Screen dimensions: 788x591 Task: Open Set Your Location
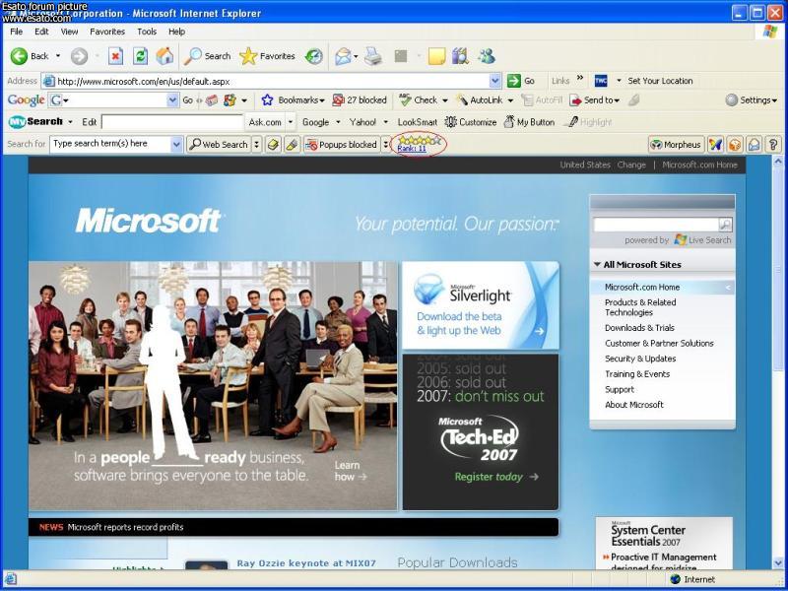[660, 81]
